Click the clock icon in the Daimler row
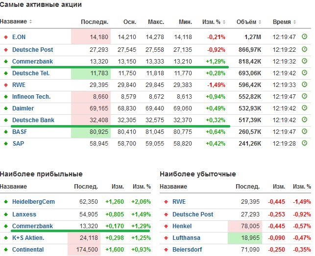 pyautogui.click(x=304, y=108)
